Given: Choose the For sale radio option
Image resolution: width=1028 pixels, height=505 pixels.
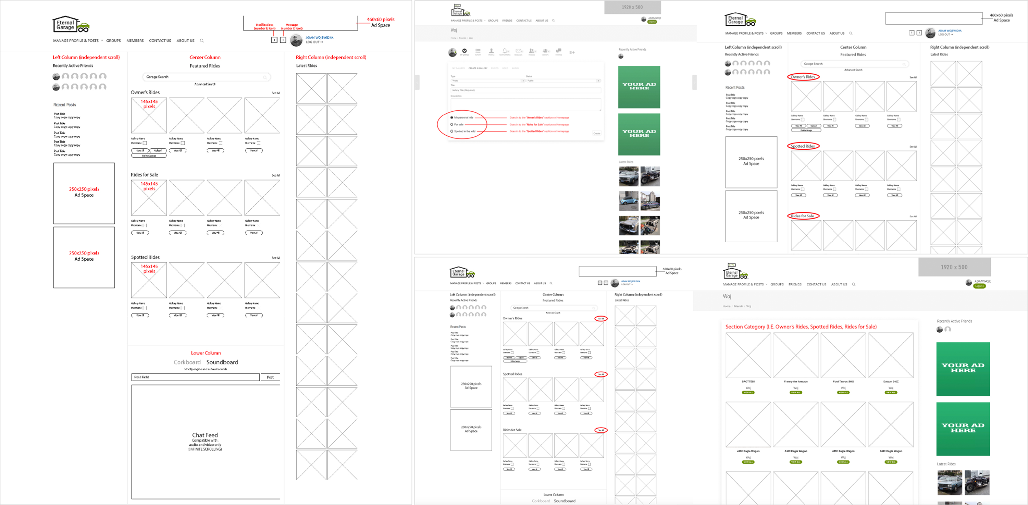Looking at the screenshot, I should 452,124.
